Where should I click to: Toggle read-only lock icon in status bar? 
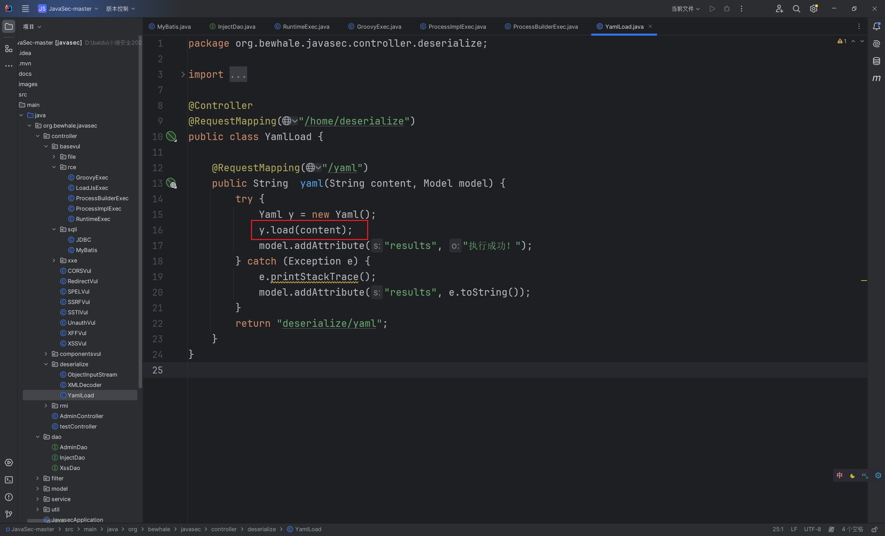pyautogui.click(x=874, y=529)
